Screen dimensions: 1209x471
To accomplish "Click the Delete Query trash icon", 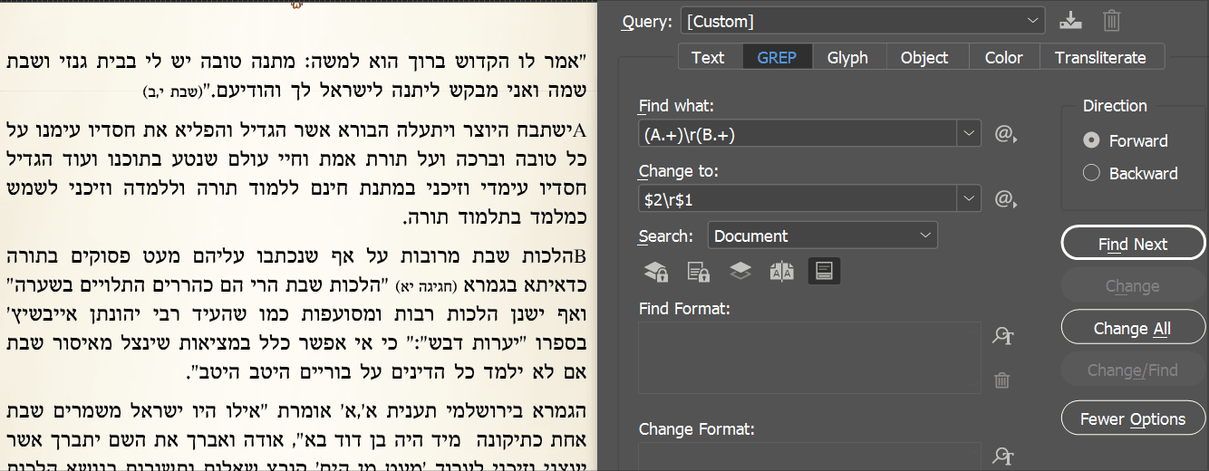I will pos(1112,21).
